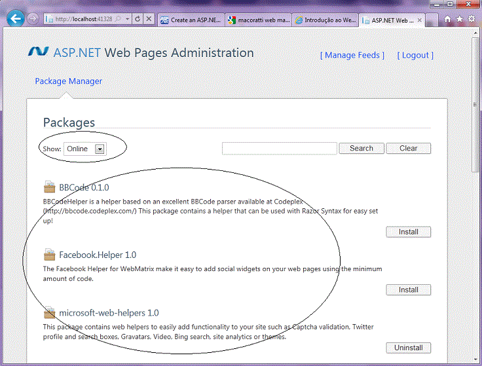Image resolution: width=482 pixels, height=366 pixels.
Task: Click the BBCode package icon
Action: (49, 187)
